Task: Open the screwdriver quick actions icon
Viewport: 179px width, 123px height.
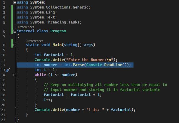Action: [x=8, y=70]
